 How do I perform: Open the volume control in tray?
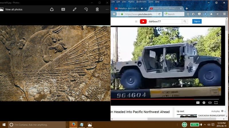[x=209, y=125]
